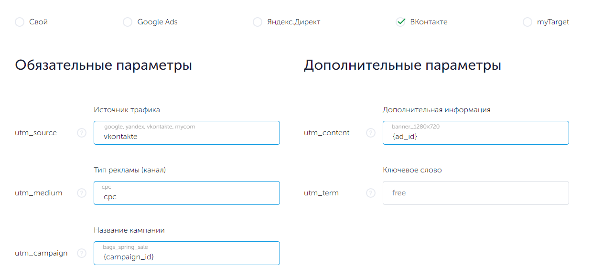This screenshot has height=278, width=592.
Task: Click the Обязательные параметры heading
Action: coord(103,65)
